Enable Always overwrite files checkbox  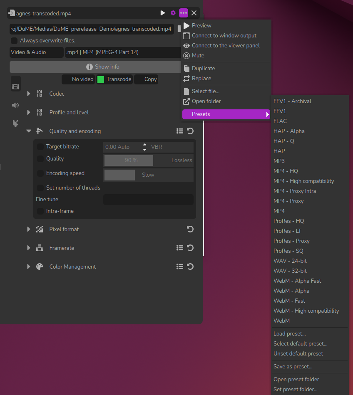click(x=14, y=41)
